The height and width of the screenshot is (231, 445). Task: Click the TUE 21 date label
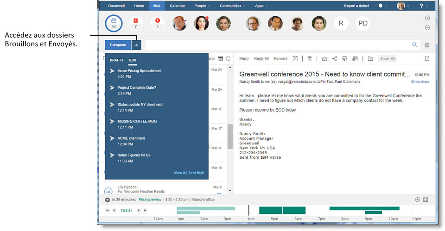point(126,211)
